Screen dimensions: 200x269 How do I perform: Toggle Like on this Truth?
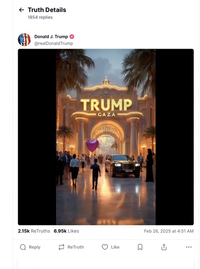coord(111,247)
